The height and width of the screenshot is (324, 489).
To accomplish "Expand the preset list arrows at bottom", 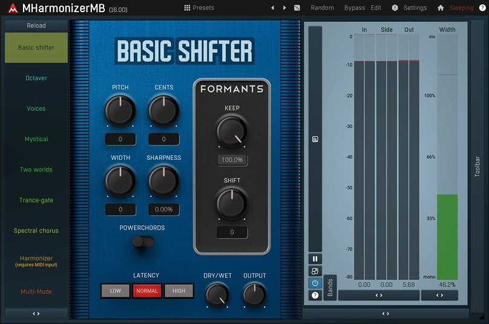I will 36,314.
